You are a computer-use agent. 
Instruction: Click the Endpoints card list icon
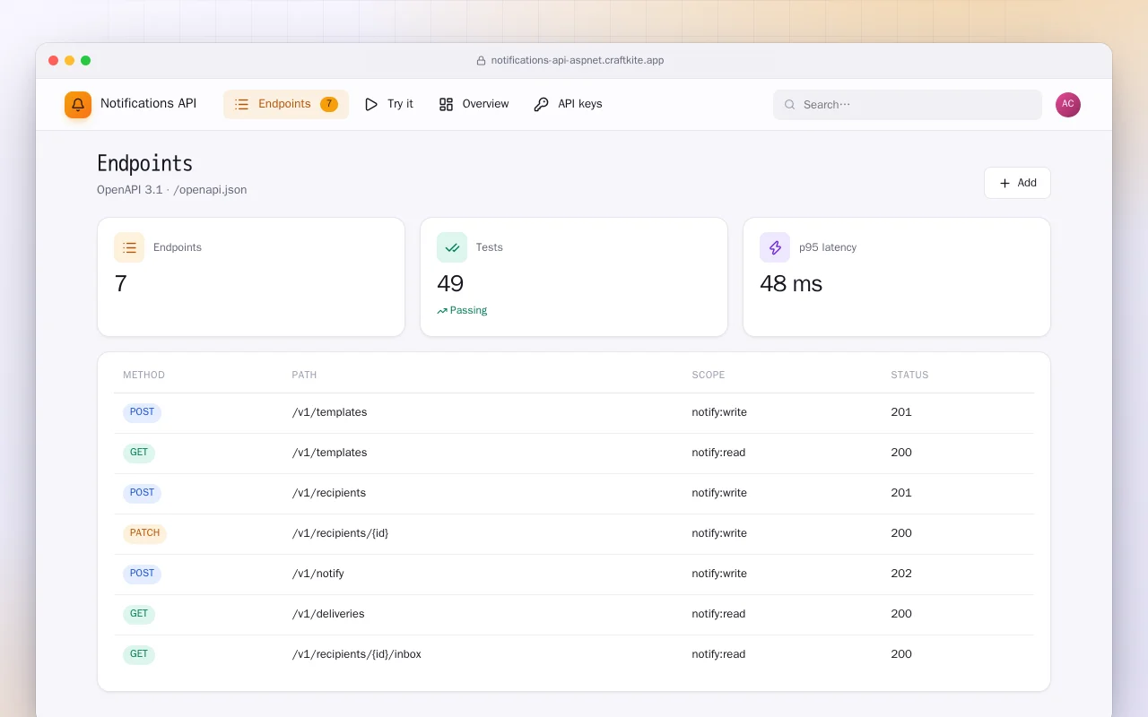click(x=129, y=247)
